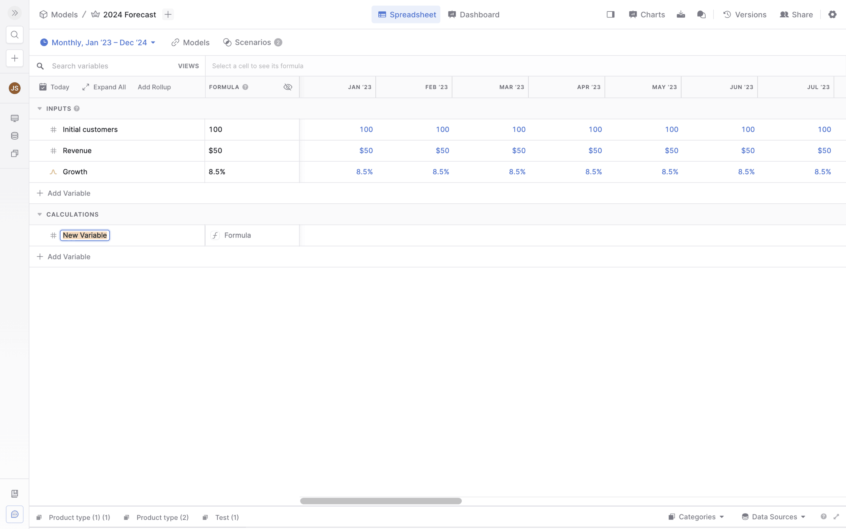Click Add Rollup
This screenshot has height=529, width=846.
(x=154, y=87)
